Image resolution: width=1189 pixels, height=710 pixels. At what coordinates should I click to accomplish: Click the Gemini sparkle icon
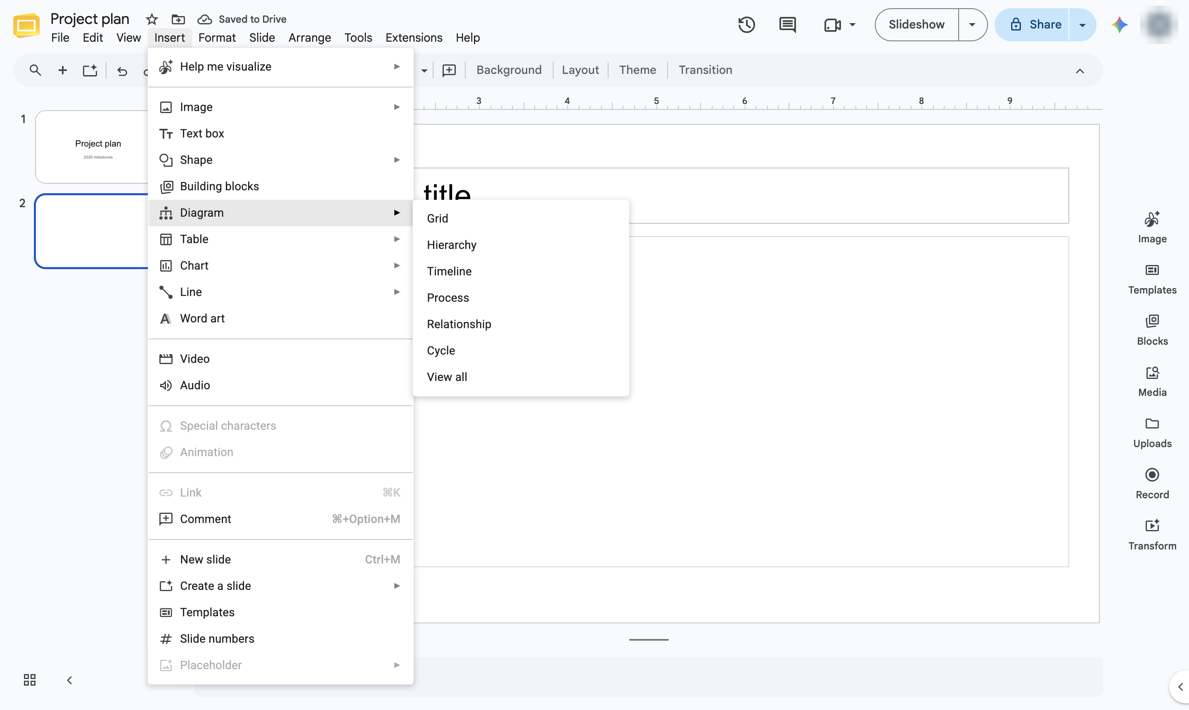pos(1119,24)
